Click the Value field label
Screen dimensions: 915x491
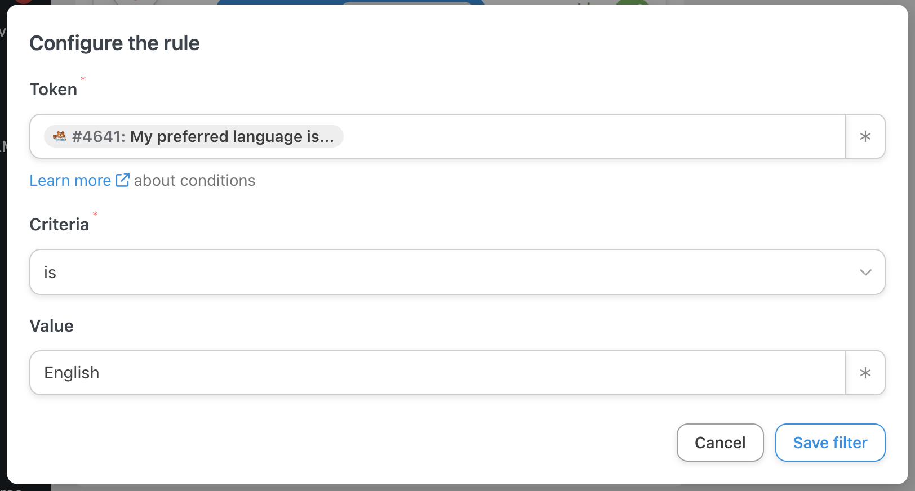tap(51, 326)
